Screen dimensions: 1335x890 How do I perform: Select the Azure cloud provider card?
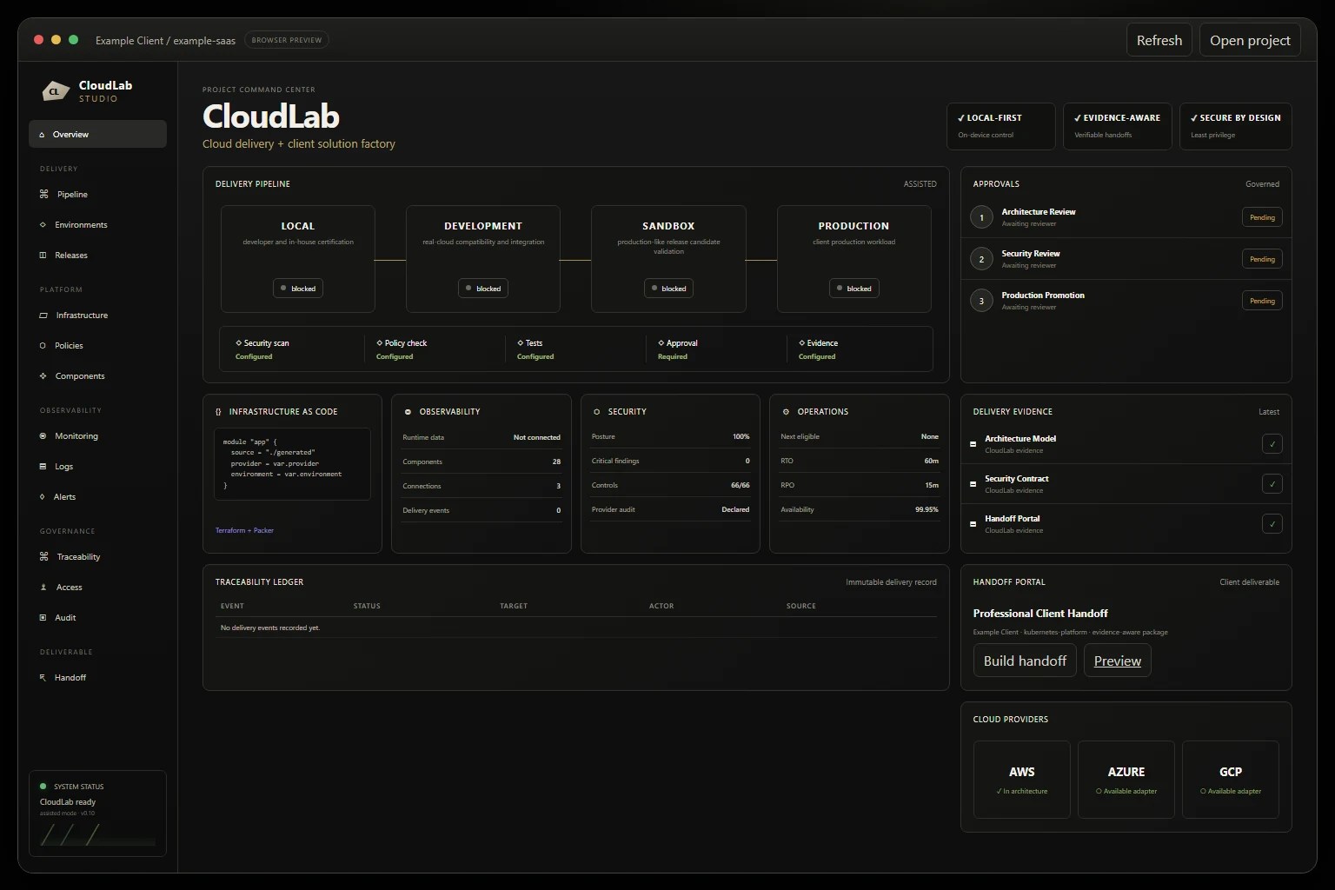point(1126,780)
